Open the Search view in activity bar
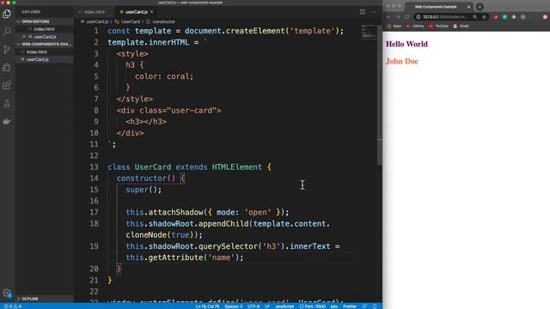The height and width of the screenshot is (309, 550). (x=7, y=32)
